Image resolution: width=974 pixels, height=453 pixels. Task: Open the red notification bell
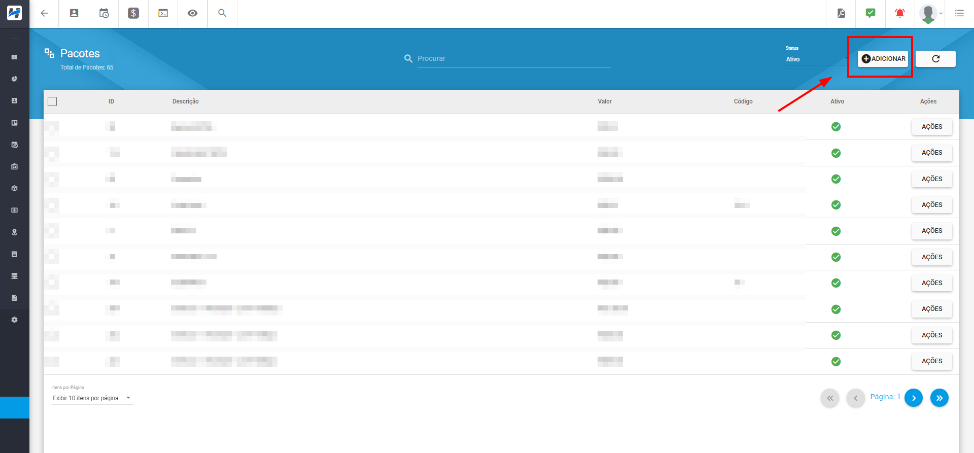point(900,13)
